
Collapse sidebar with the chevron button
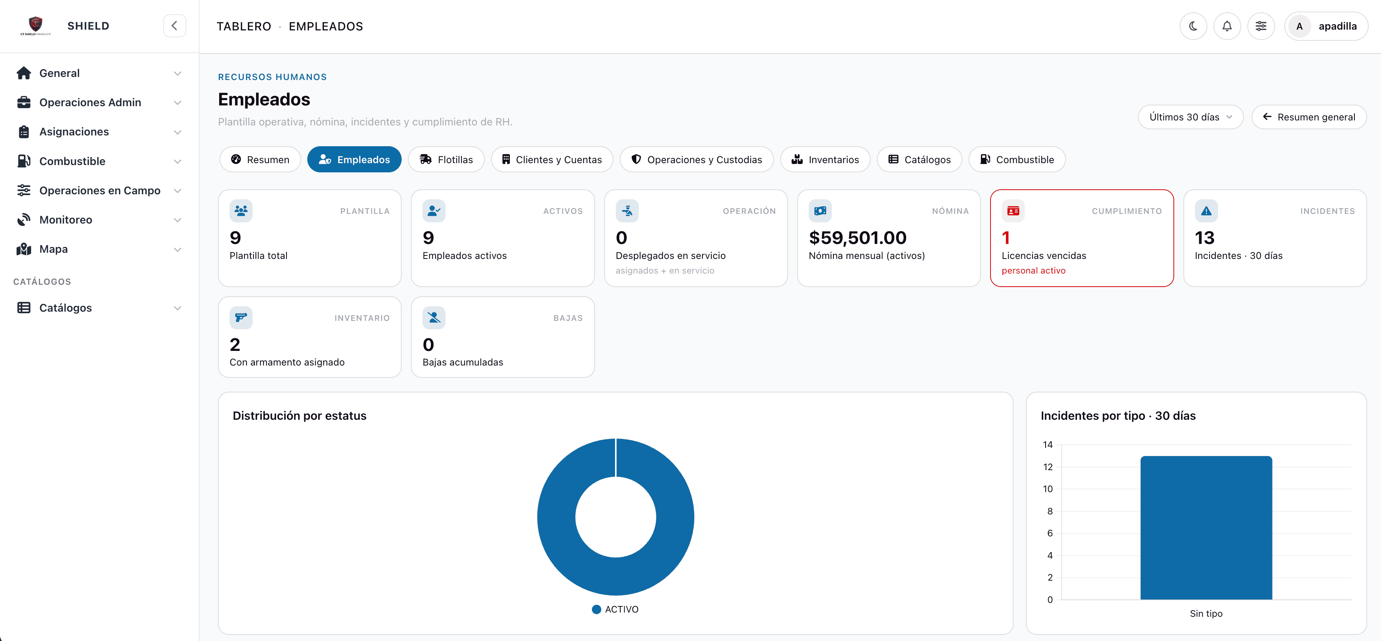click(x=174, y=26)
